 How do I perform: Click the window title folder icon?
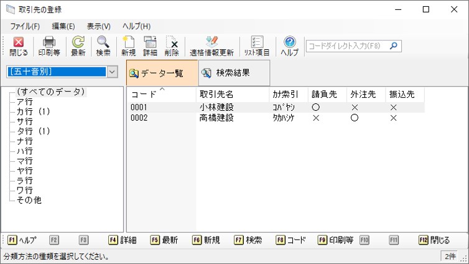click(11, 9)
